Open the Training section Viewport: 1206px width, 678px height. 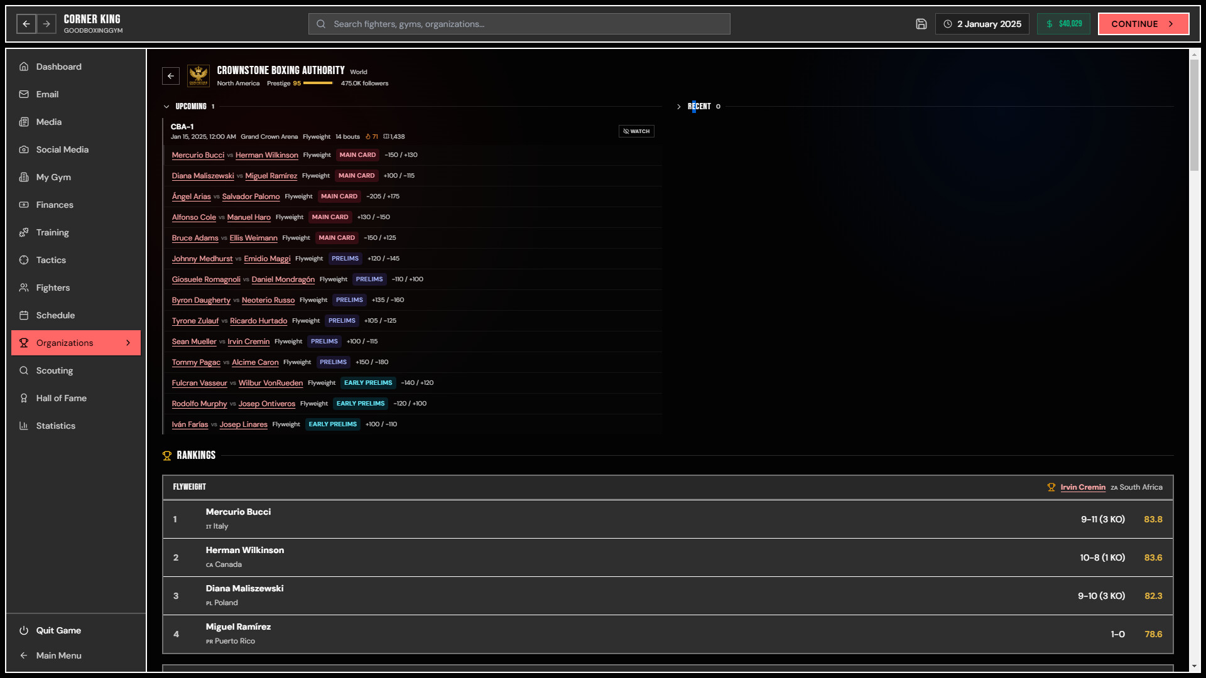[x=52, y=232]
